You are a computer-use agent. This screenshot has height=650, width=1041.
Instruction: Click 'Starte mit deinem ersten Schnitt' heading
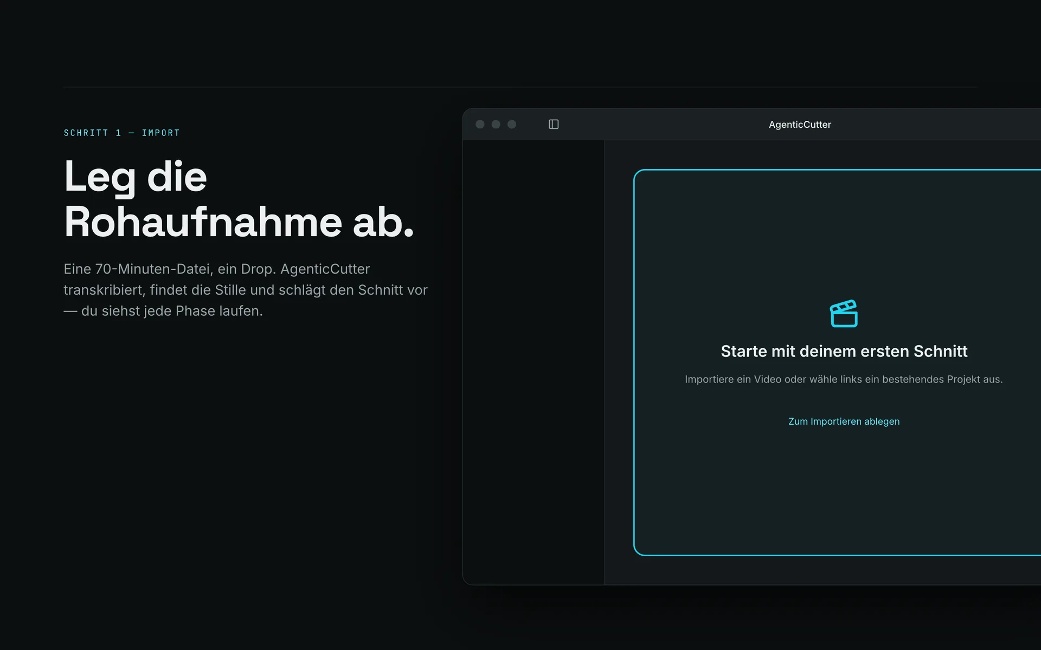tap(844, 351)
